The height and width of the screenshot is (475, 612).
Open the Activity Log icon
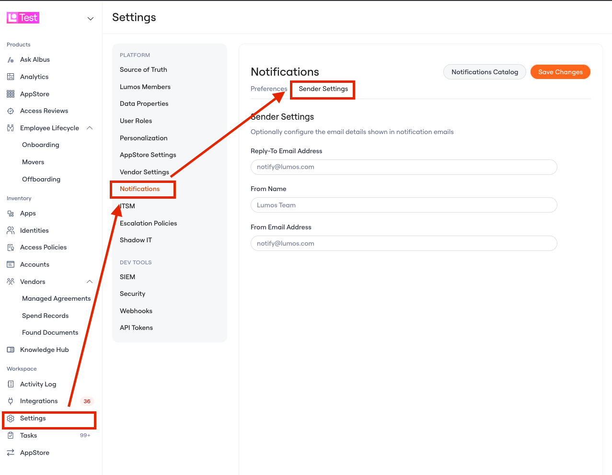click(x=11, y=384)
